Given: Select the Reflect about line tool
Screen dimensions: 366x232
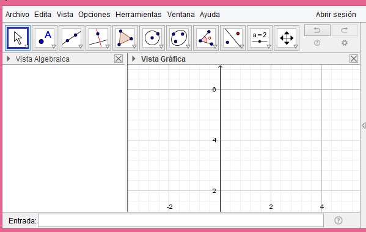Looking at the screenshot, I should (x=233, y=38).
